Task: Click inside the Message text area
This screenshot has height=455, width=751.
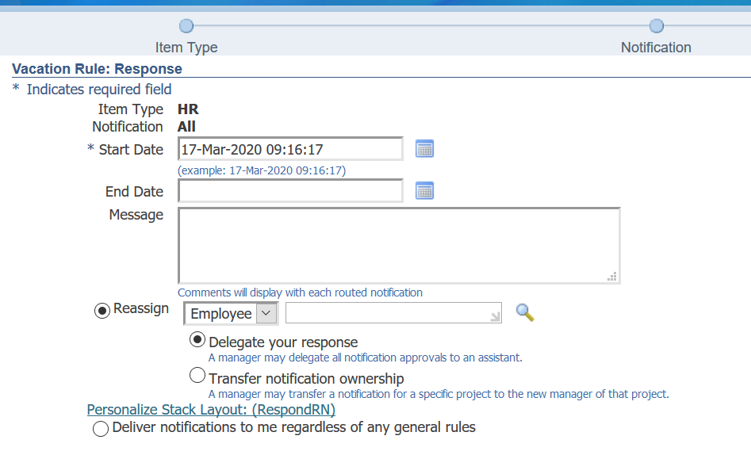Action: (x=397, y=244)
